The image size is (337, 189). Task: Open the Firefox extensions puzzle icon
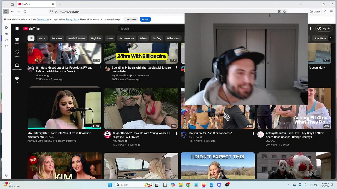[x=325, y=12]
